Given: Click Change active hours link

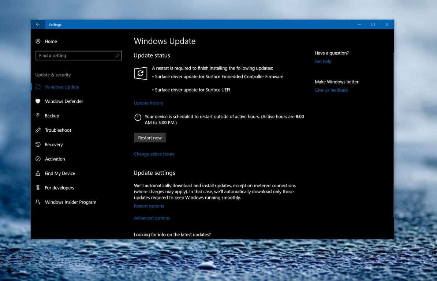Looking at the screenshot, I should coord(154,154).
